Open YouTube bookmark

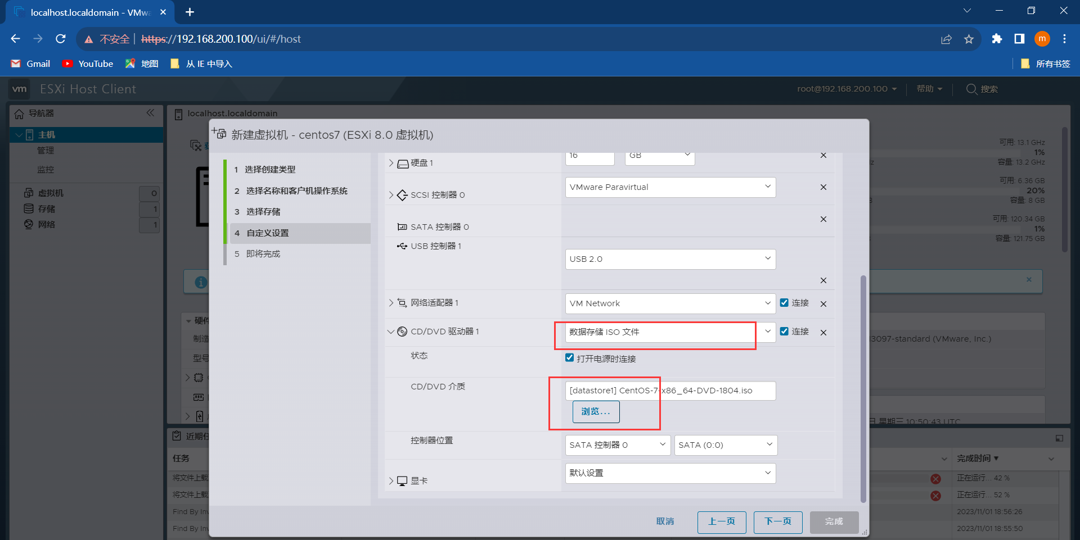tap(88, 64)
